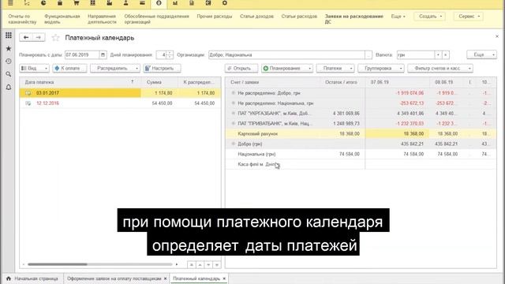Viewport: 505px width, 284px height.
Task: Select the Картковий рахунок row
Action: click(361, 133)
